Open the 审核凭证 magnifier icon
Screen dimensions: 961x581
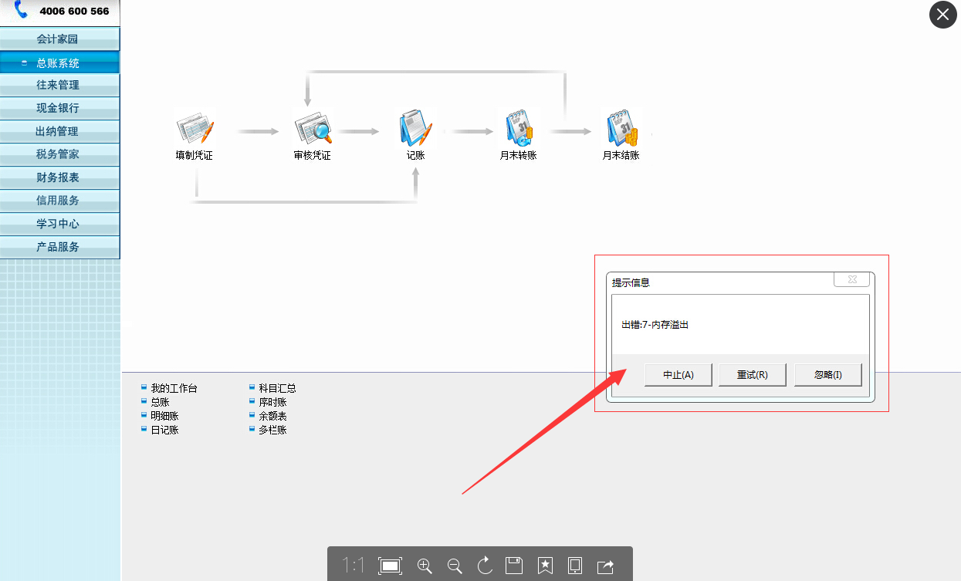pyautogui.click(x=312, y=130)
